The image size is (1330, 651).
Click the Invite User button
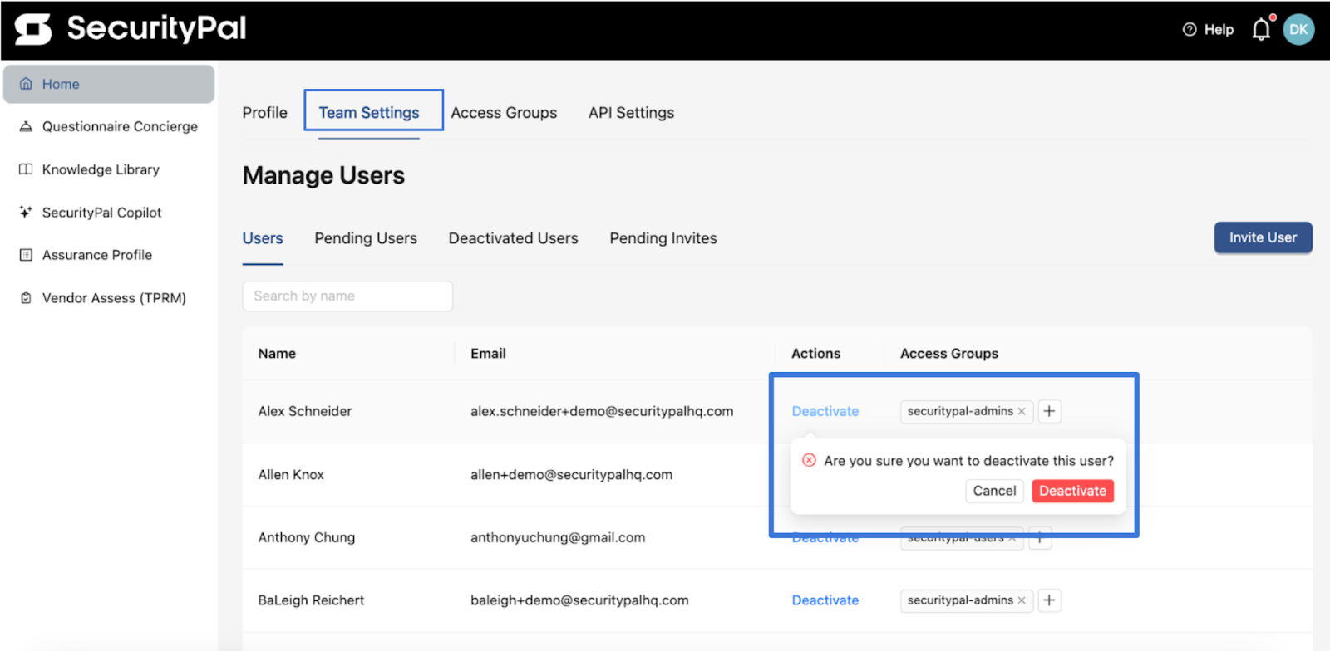pyautogui.click(x=1263, y=237)
